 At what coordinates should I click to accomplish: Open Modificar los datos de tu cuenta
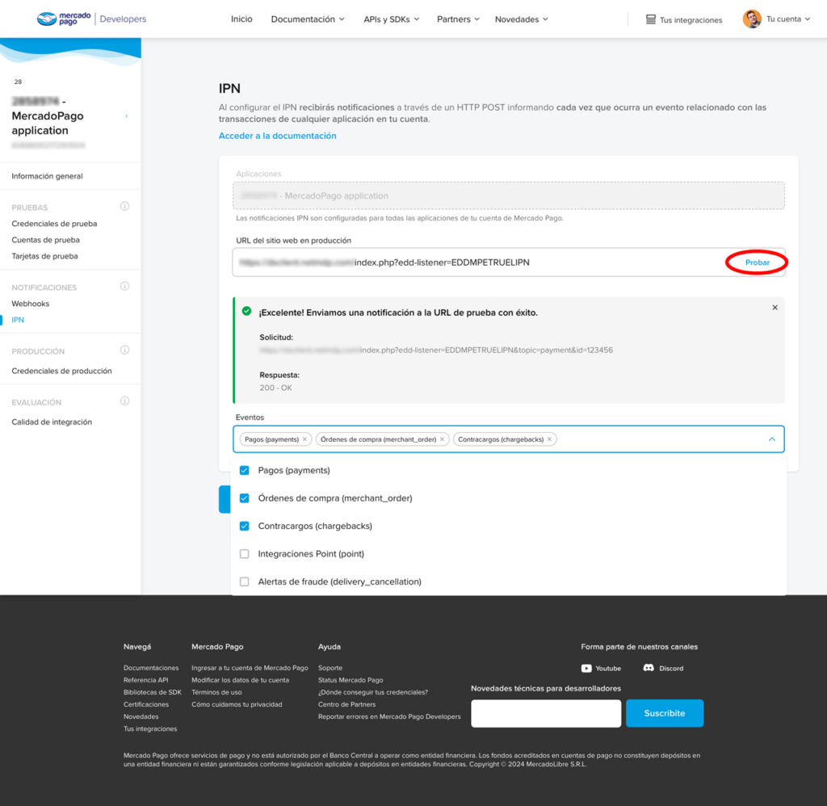pos(240,681)
